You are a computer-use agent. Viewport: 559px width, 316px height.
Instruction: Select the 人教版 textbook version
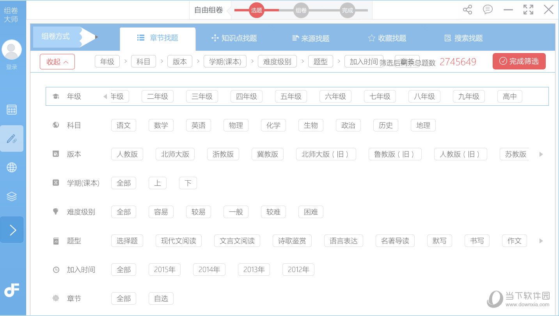tap(127, 154)
